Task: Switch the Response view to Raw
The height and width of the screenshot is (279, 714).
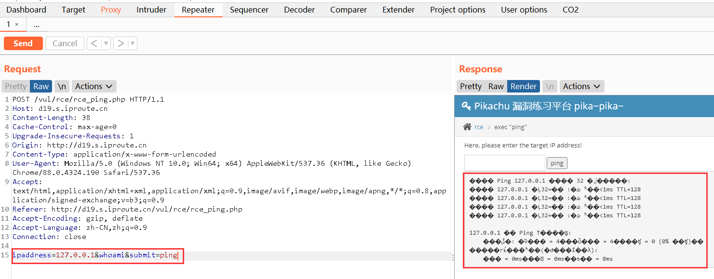Action: coord(496,86)
